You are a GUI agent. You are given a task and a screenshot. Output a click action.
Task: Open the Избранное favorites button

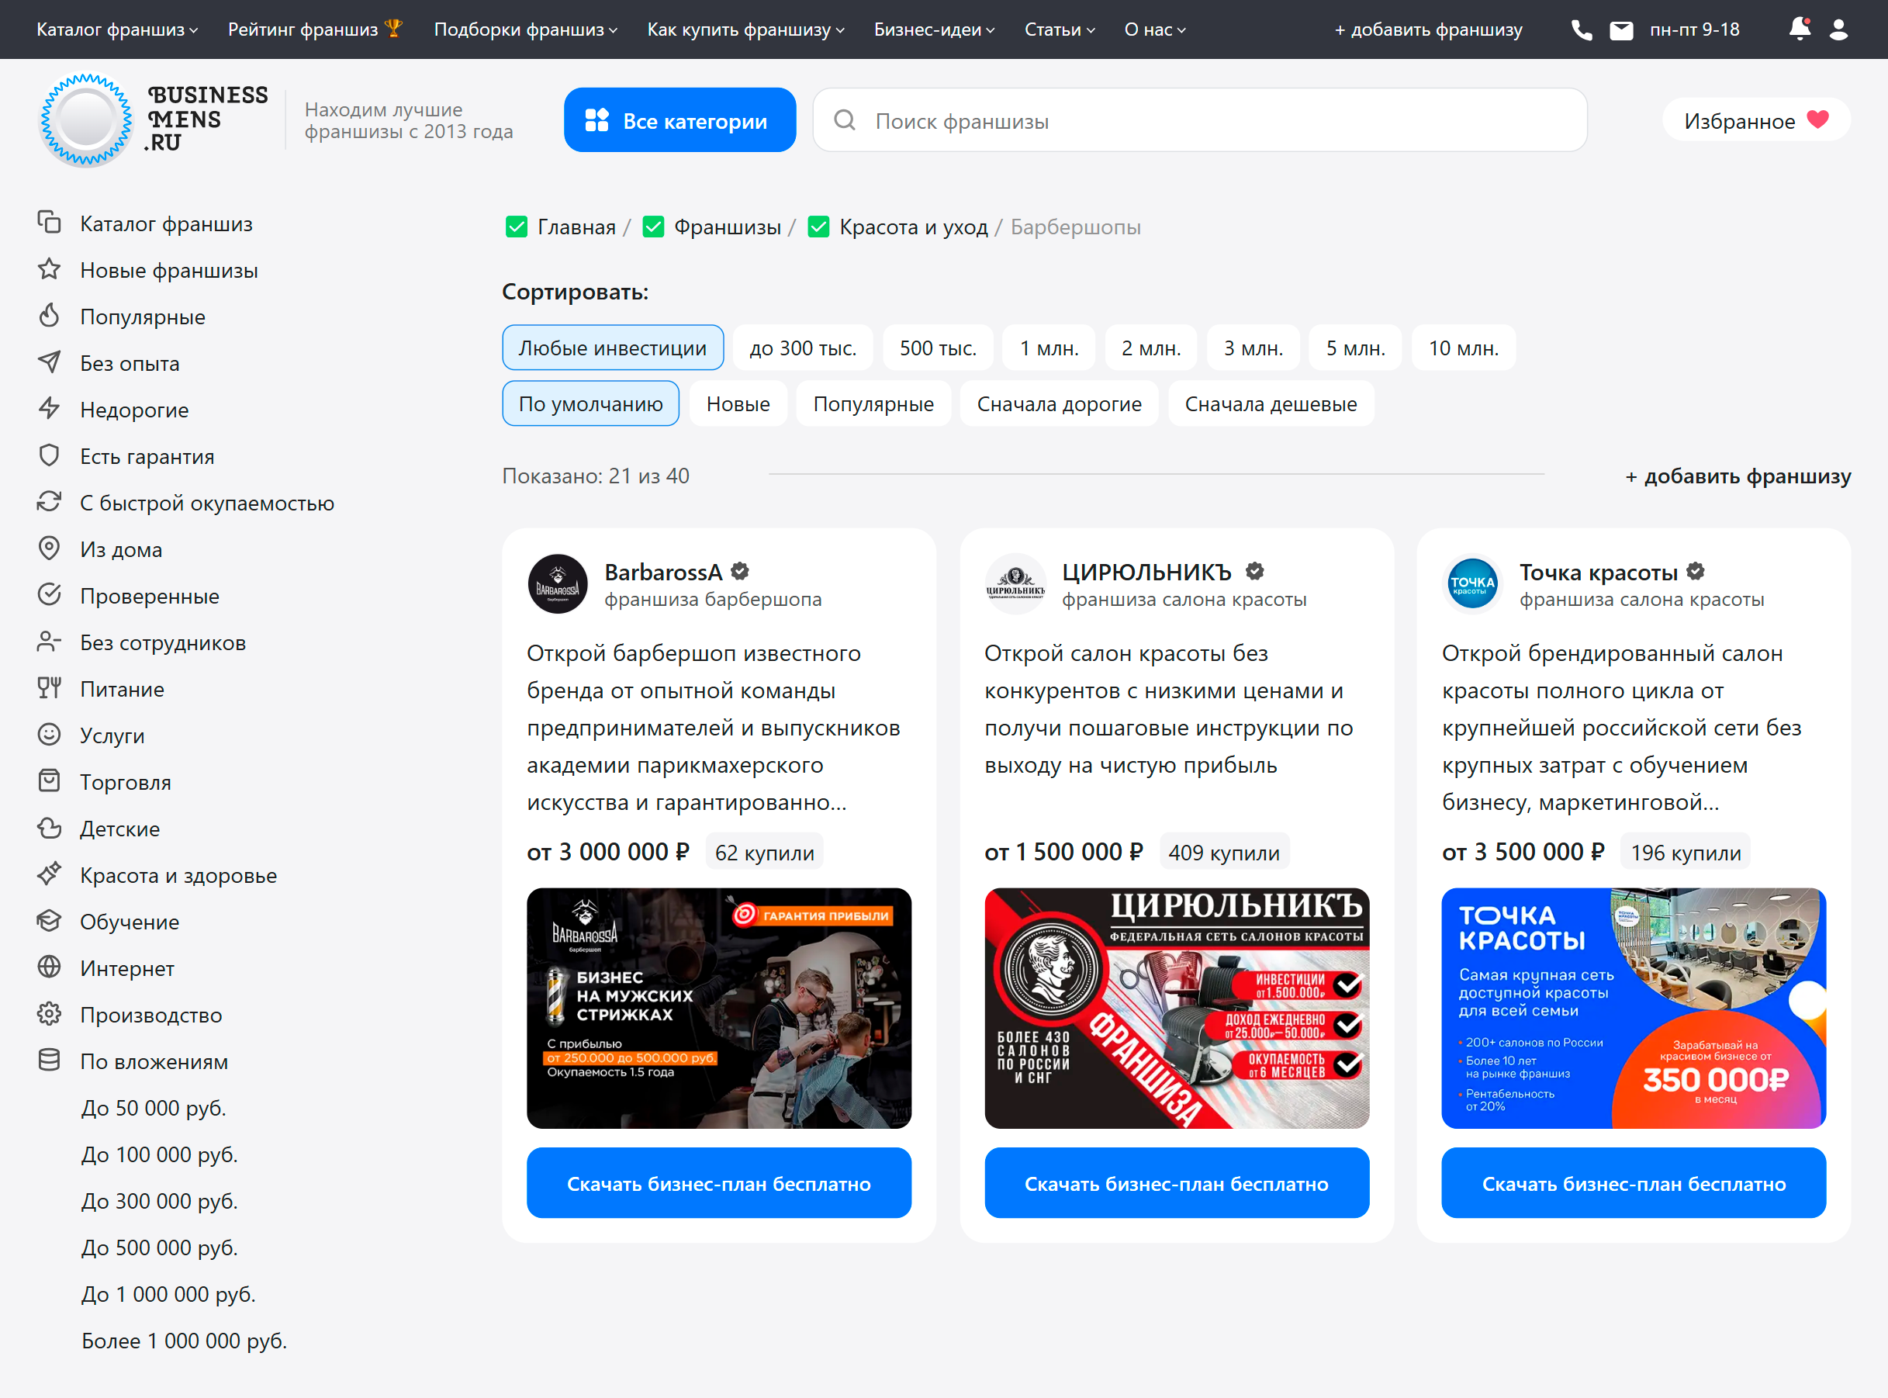click(1756, 120)
